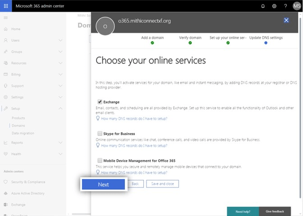Expand the Support menu chevron
Image resolution: width=303 pixels, height=216 pixels.
pos(60,86)
